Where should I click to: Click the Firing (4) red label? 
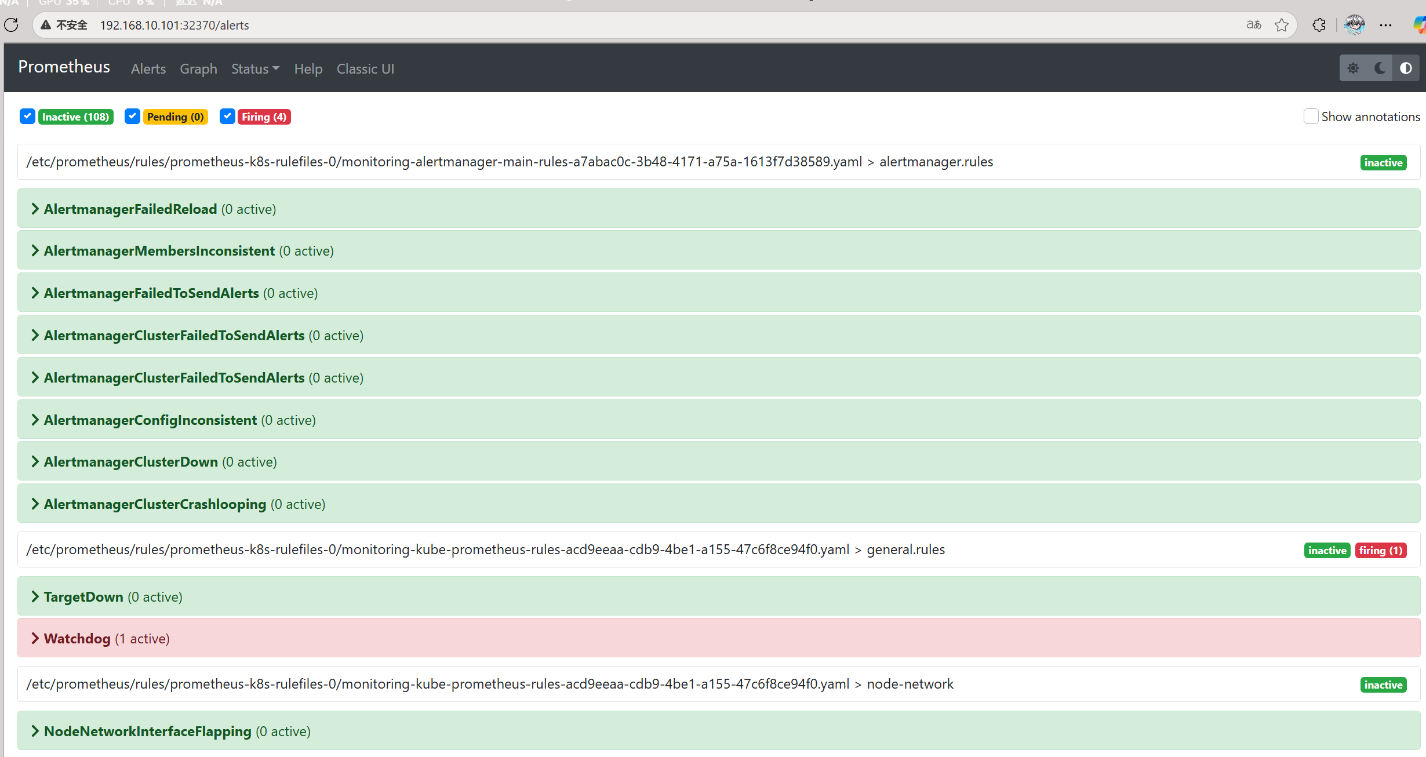pos(264,117)
